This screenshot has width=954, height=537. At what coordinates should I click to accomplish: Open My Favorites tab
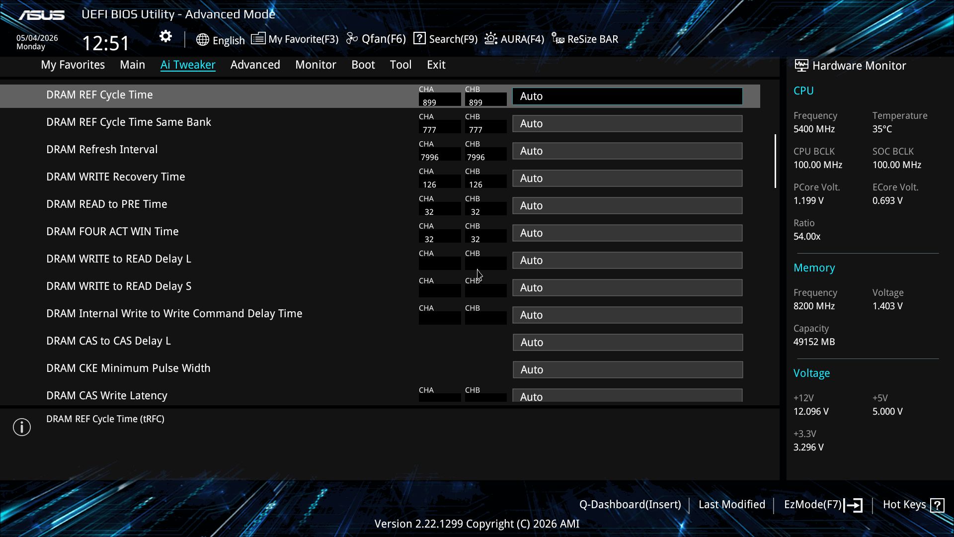73,65
